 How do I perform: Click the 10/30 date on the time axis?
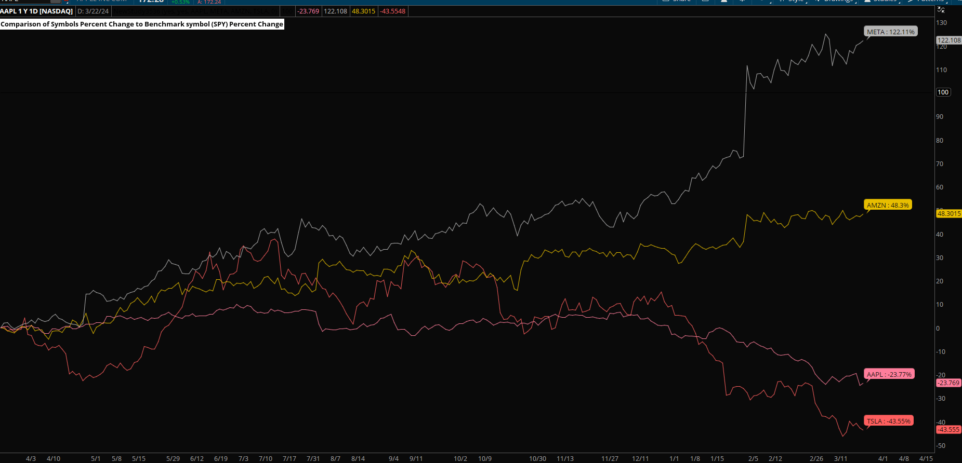tap(537, 458)
